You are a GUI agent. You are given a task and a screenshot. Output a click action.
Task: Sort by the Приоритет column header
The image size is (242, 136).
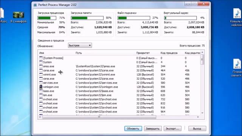click(x=143, y=53)
